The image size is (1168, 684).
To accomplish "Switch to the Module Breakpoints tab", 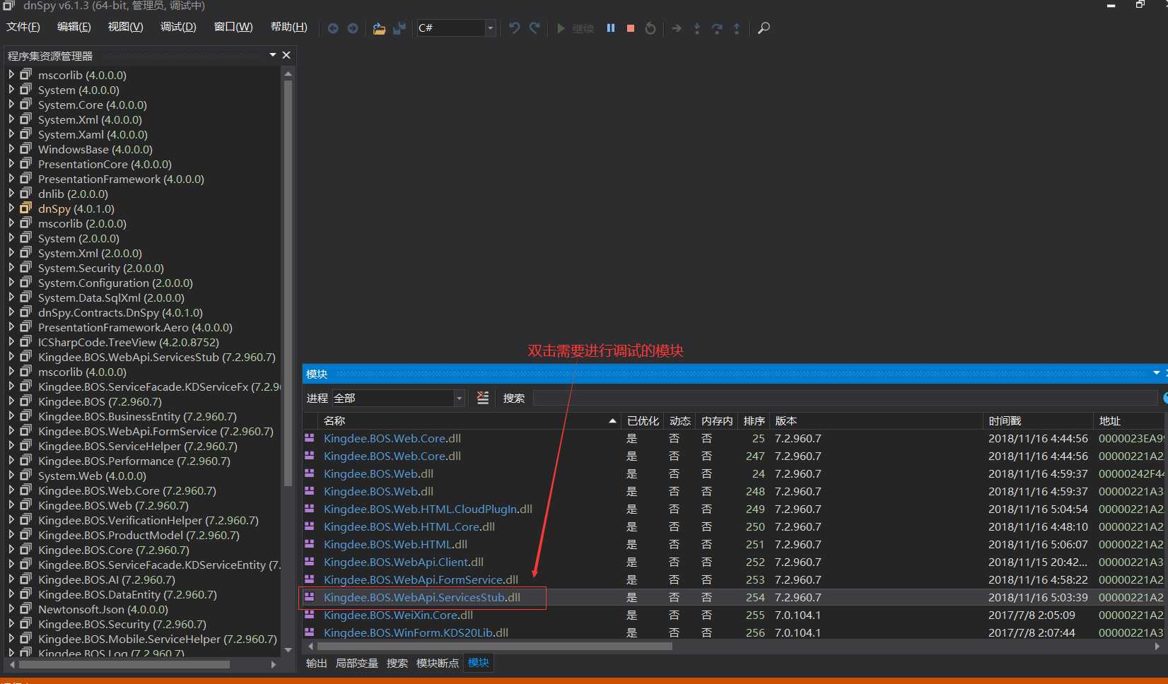I will (x=438, y=663).
